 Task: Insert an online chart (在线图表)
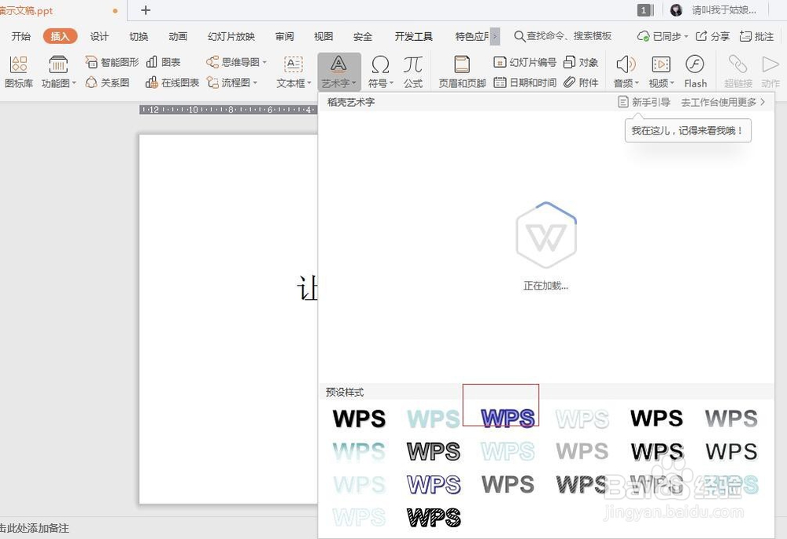click(172, 83)
